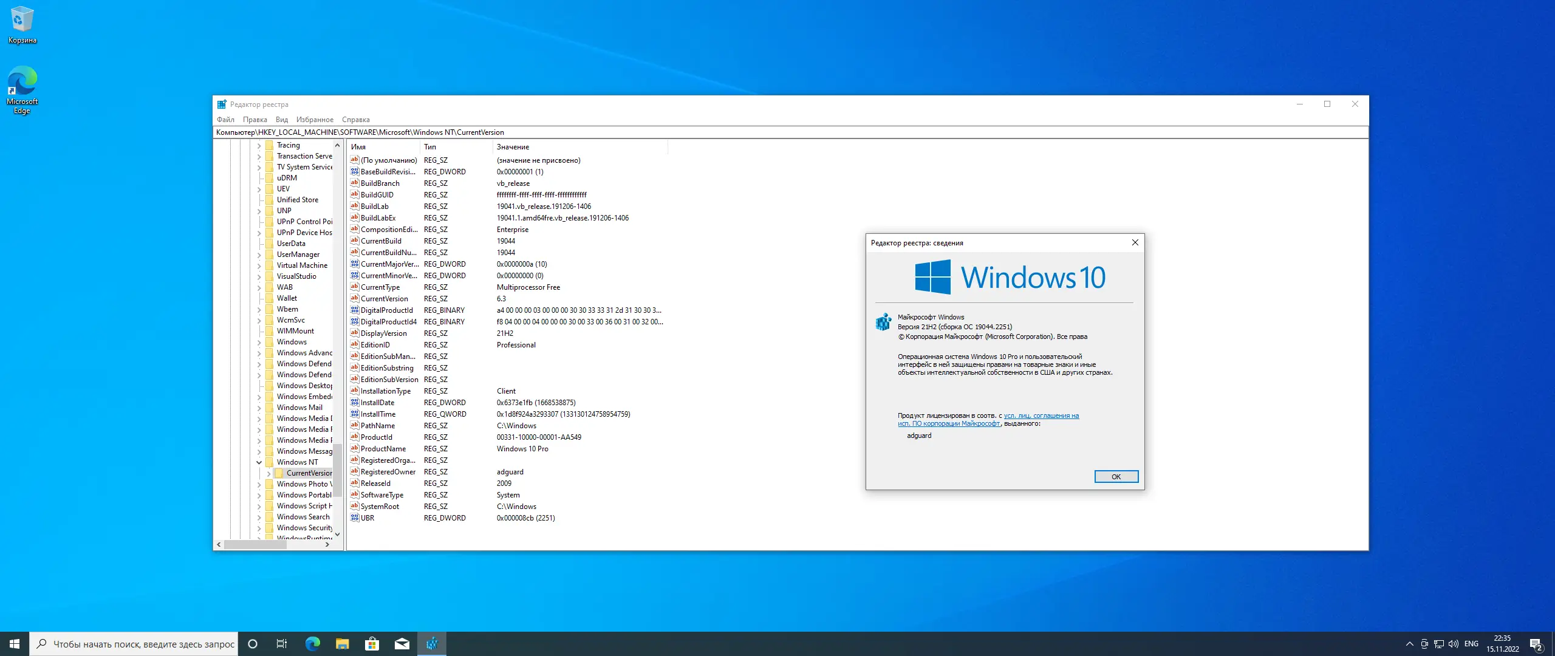Collapse the Windows NT tree node
1555x656 pixels.
pos(259,462)
